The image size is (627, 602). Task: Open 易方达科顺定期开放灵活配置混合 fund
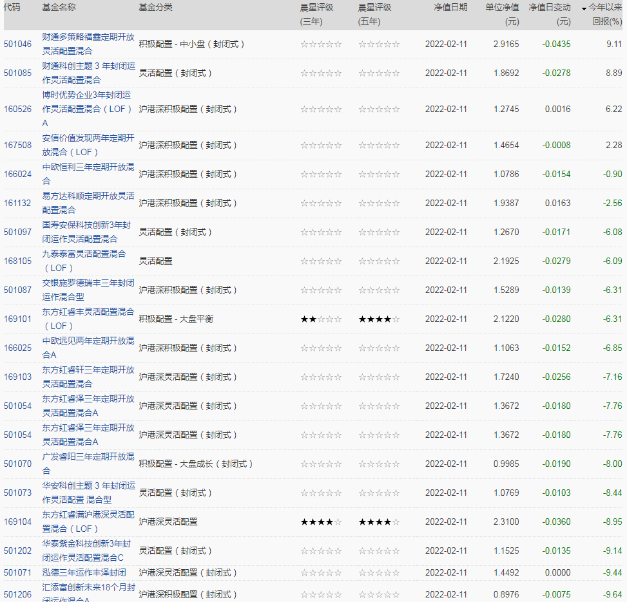click(x=88, y=203)
